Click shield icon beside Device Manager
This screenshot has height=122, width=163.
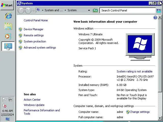point(20,29)
